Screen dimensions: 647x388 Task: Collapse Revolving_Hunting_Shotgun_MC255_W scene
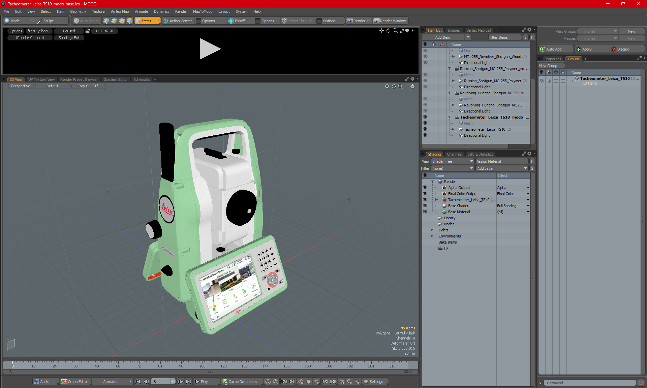(449, 93)
